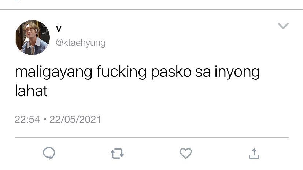Click the word 'sa' in the tweet

pyautogui.click(x=203, y=72)
